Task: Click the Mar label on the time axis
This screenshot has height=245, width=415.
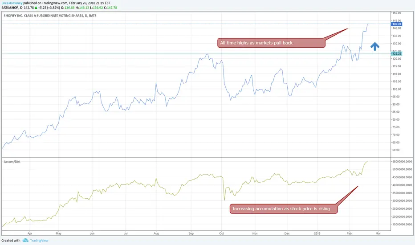Action: tap(378, 233)
